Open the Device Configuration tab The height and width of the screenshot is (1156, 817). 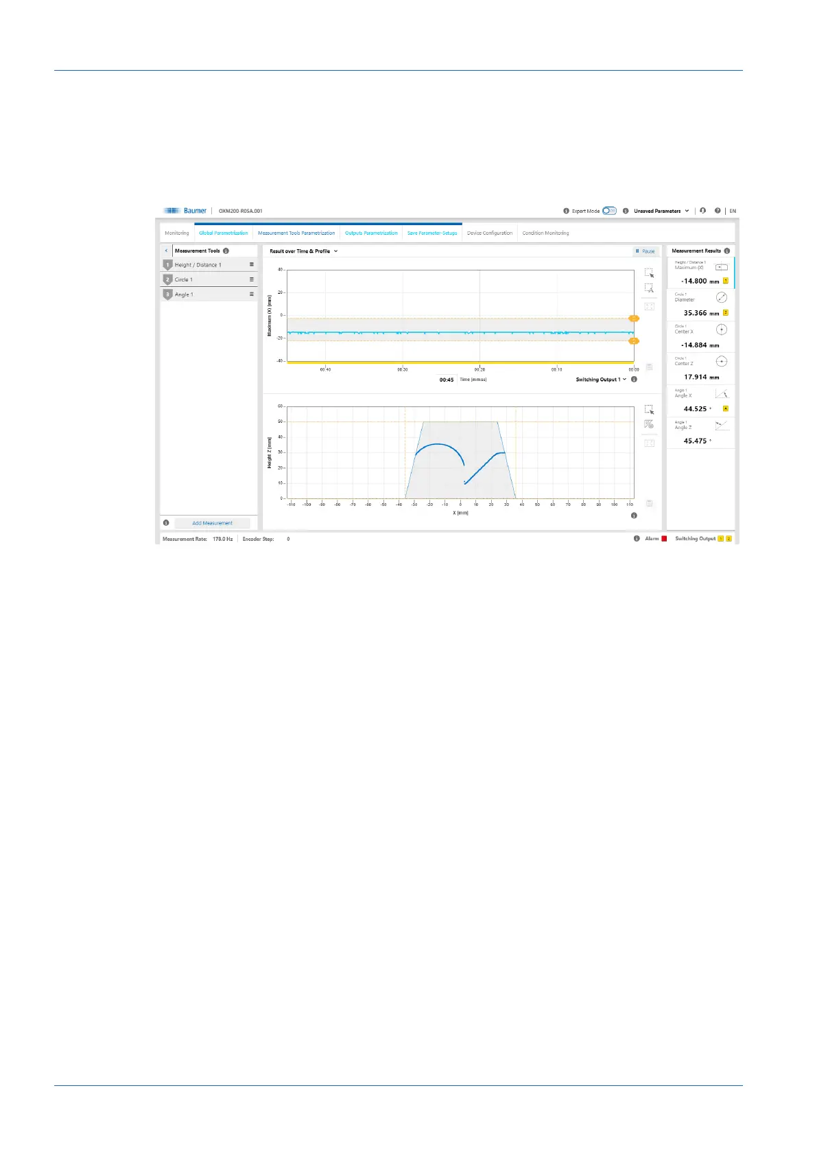490,233
